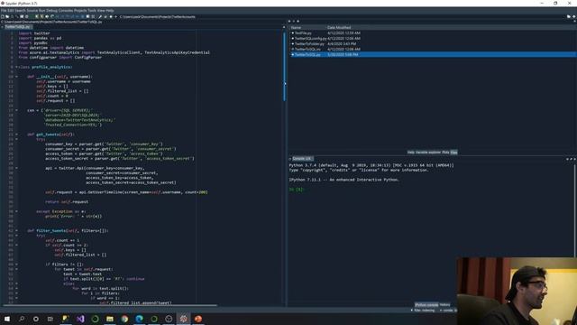Open the Edit menu
Image resolution: width=577 pixels, height=325 pixels.
click(10, 10)
